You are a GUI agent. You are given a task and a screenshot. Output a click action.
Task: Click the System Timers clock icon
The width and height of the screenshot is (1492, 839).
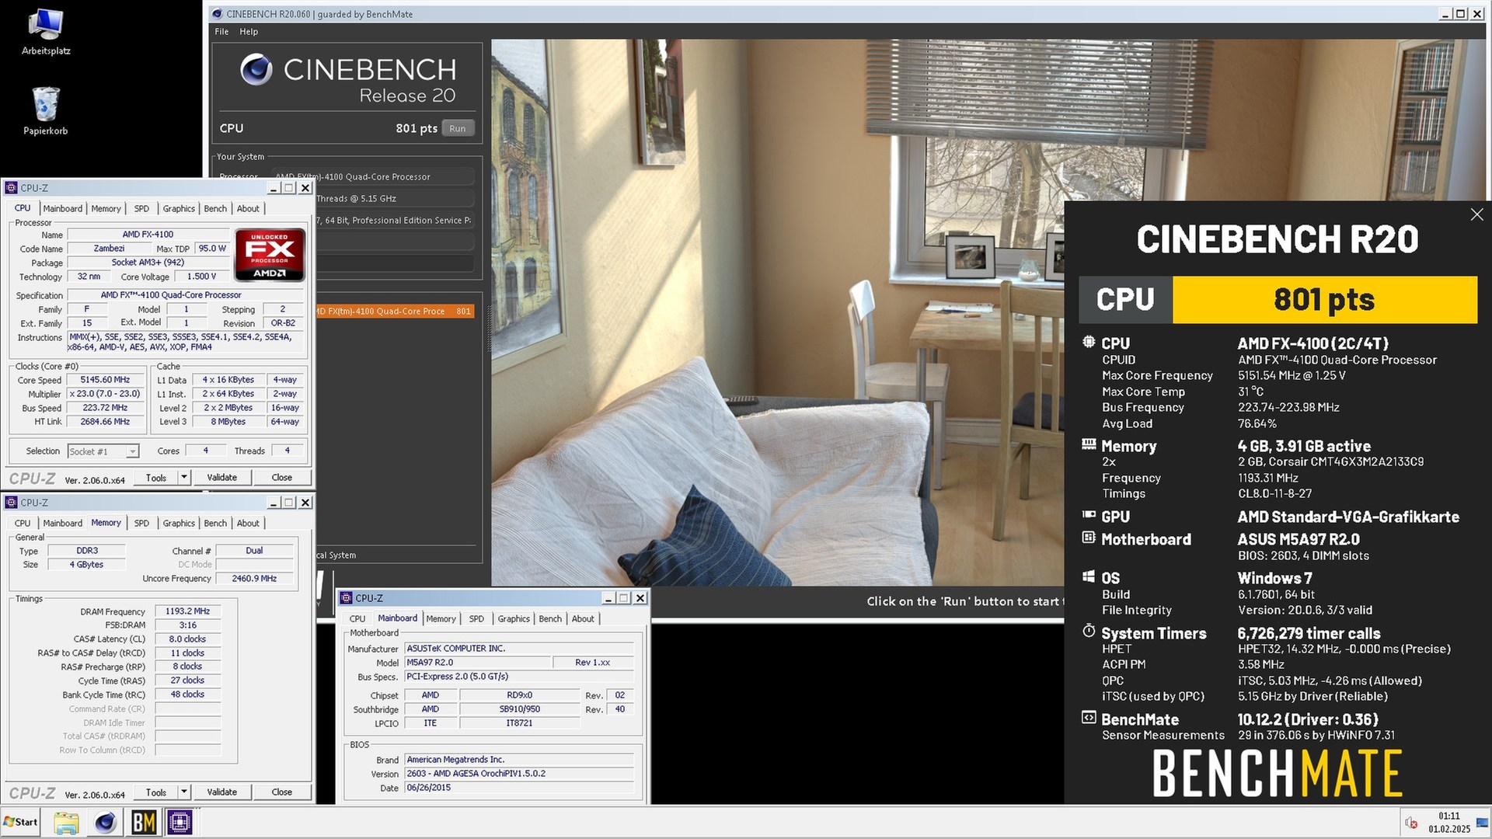(x=1089, y=631)
